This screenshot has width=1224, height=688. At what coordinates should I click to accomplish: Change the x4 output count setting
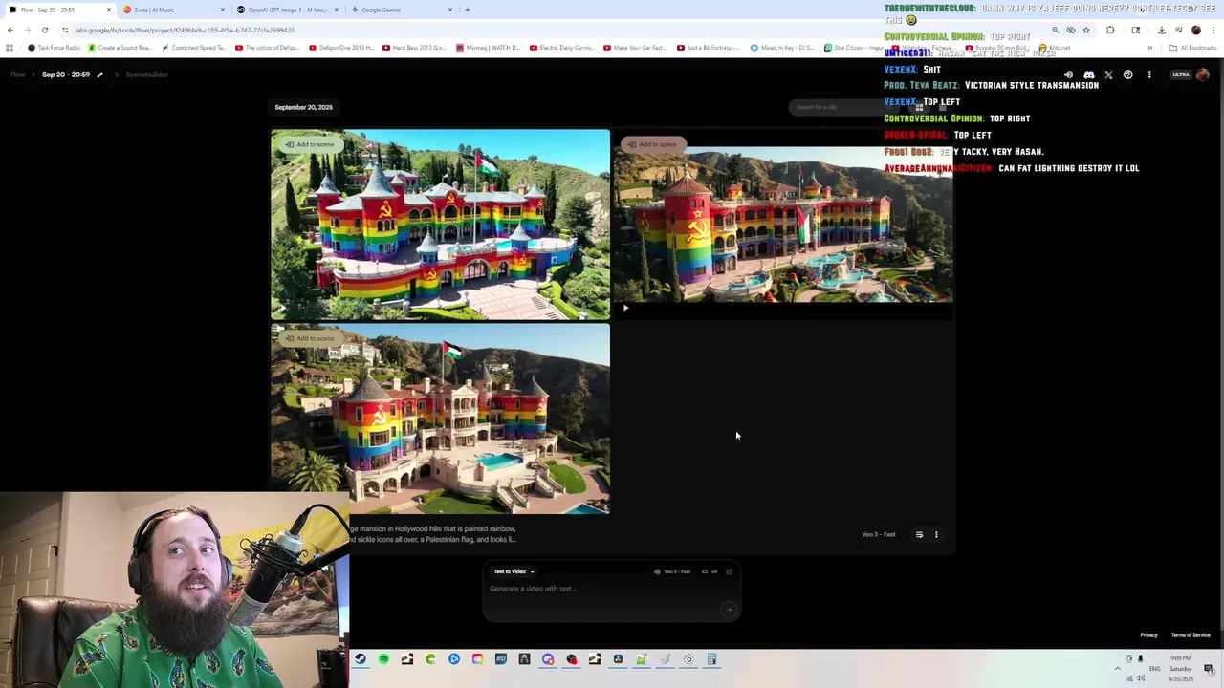(x=710, y=571)
